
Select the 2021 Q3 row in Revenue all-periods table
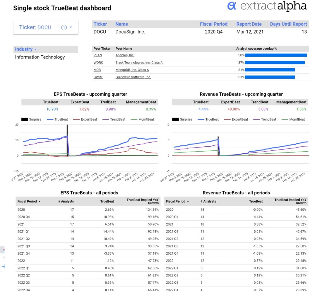(236, 246)
